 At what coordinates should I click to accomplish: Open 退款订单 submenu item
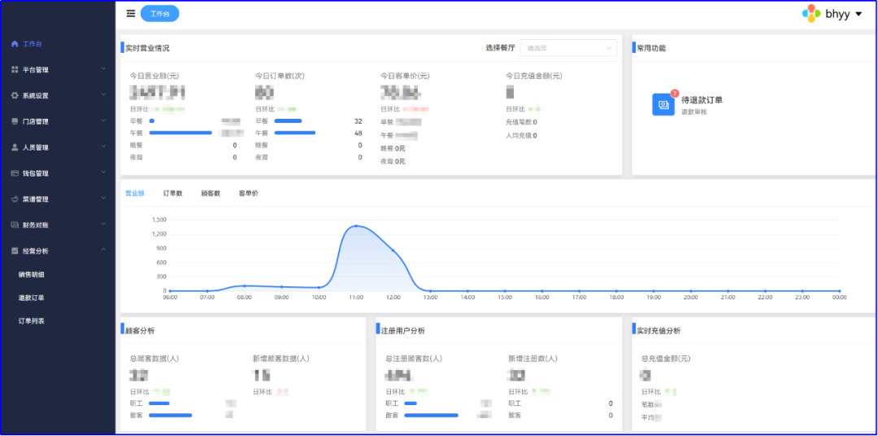(32, 298)
